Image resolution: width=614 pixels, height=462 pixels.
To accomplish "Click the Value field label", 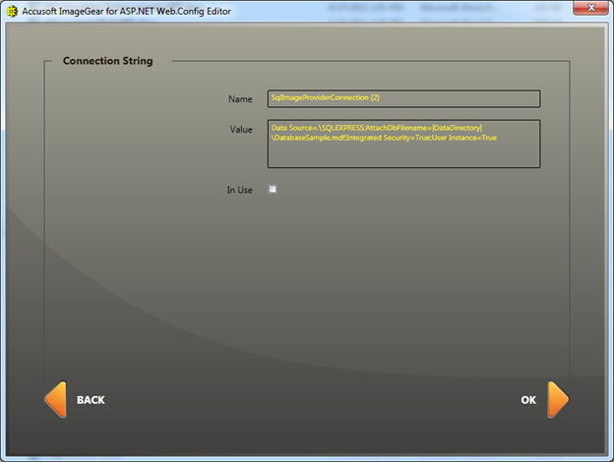I will click(240, 130).
